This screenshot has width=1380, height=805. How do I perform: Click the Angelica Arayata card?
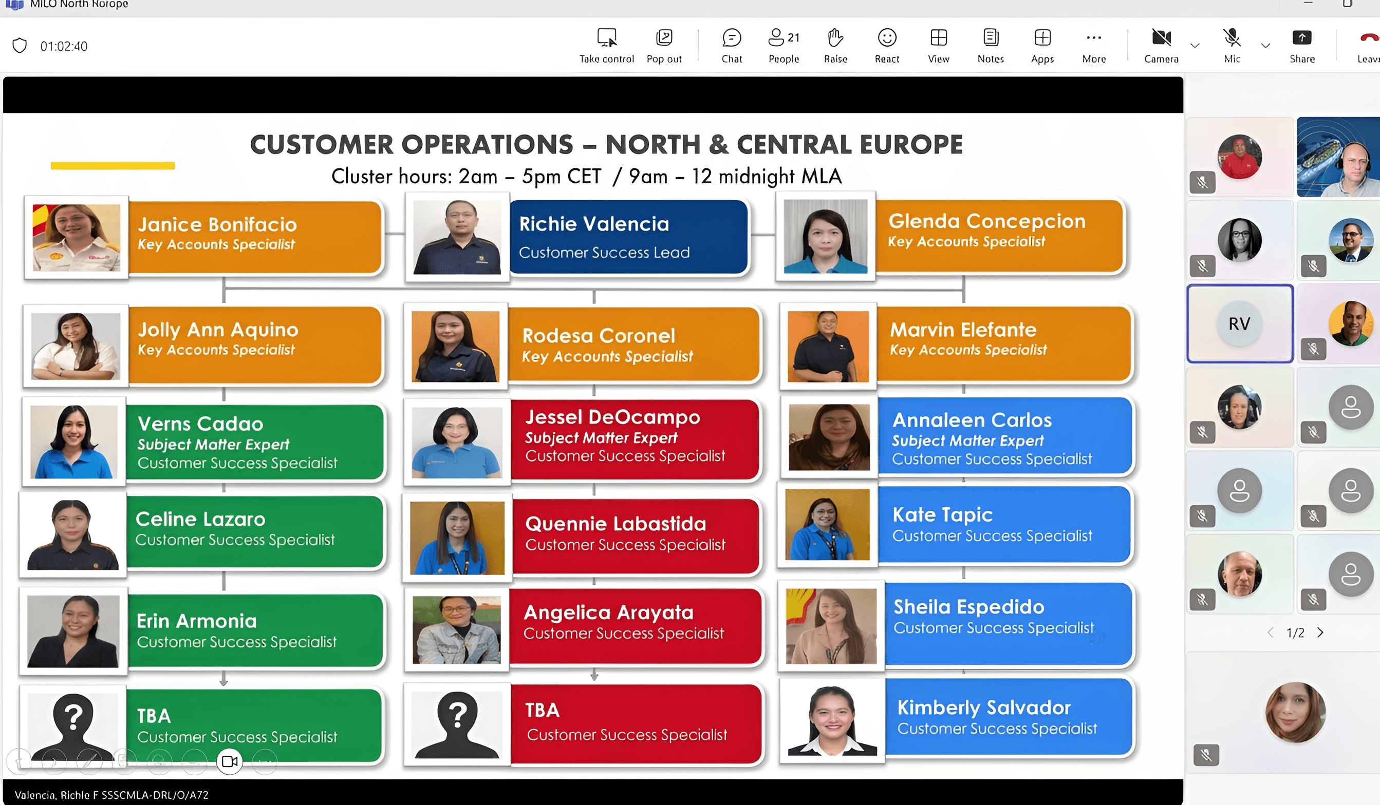pyautogui.click(x=583, y=629)
